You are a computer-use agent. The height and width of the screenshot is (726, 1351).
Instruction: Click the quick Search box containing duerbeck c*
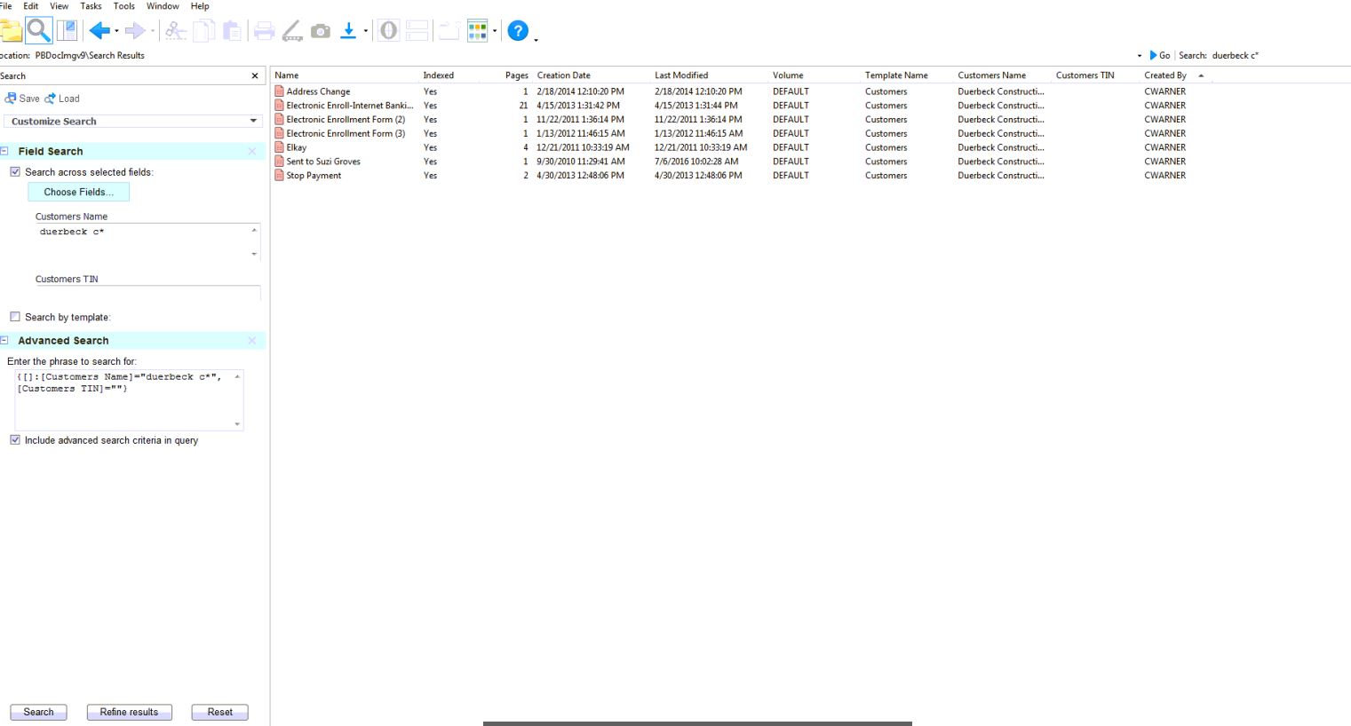tap(1279, 55)
